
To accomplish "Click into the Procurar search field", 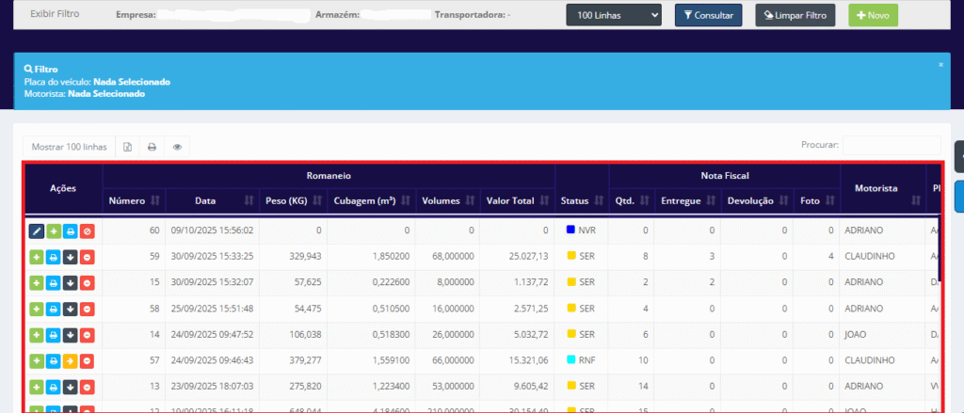I will (891, 146).
